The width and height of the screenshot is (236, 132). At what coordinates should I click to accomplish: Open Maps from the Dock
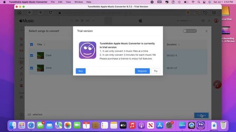tap(59, 125)
